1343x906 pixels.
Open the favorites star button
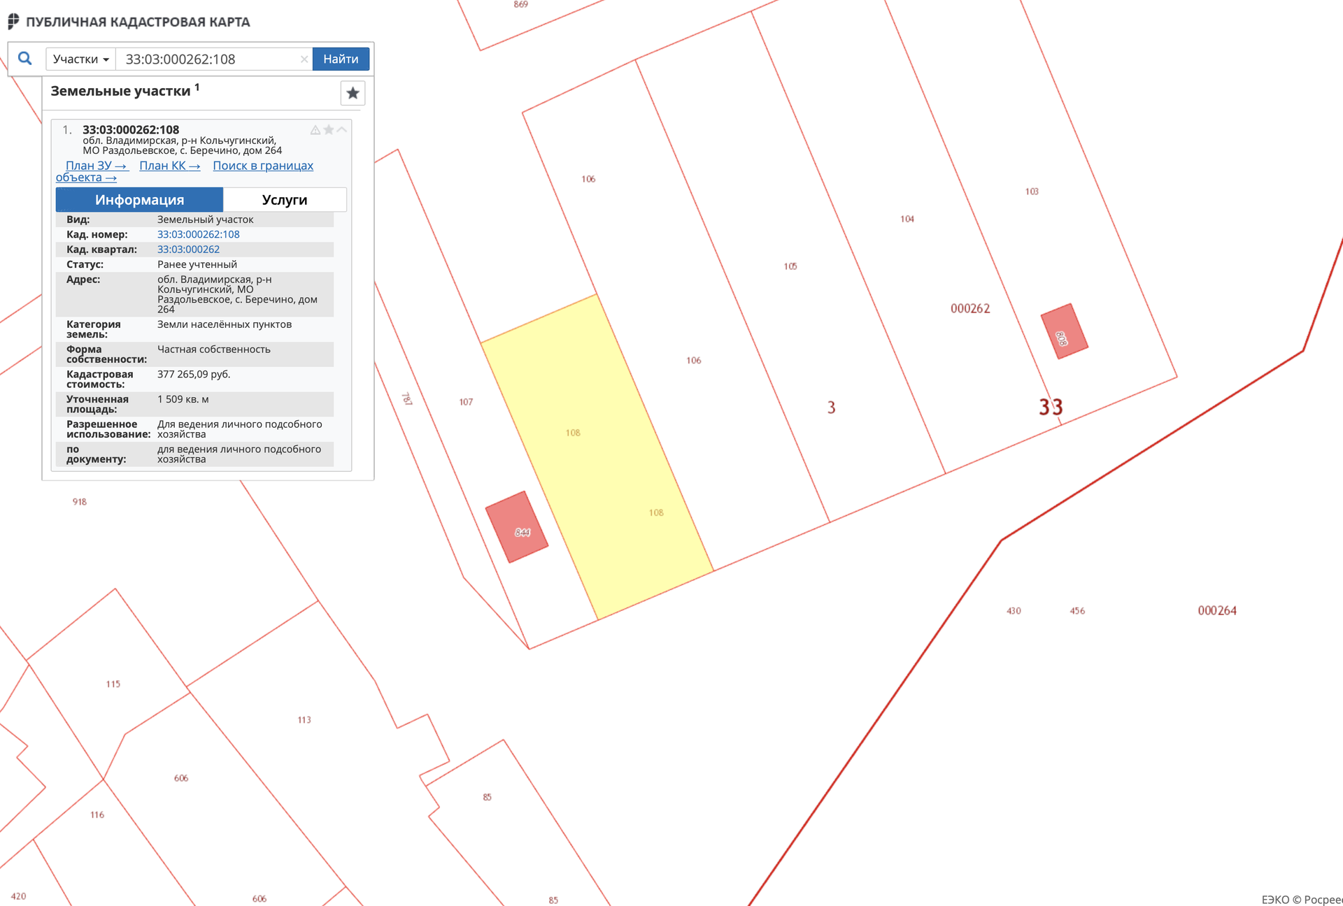[x=353, y=93]
